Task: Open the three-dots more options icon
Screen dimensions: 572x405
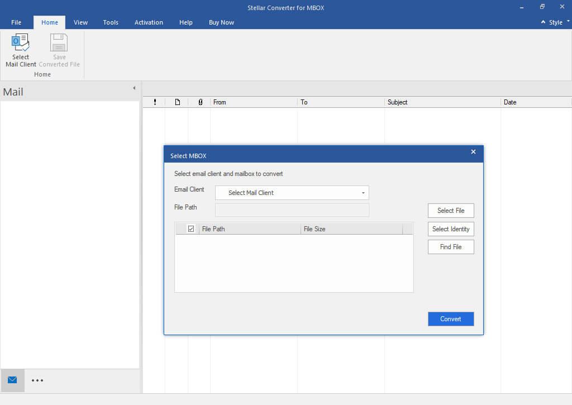Action: pos(37,380)
